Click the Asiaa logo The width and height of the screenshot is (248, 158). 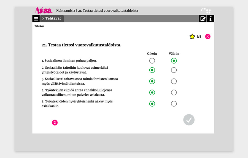point(44,10)
